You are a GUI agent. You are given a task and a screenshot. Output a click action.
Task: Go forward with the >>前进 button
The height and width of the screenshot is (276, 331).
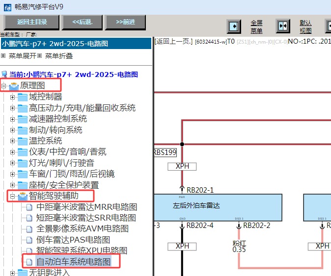125,22
